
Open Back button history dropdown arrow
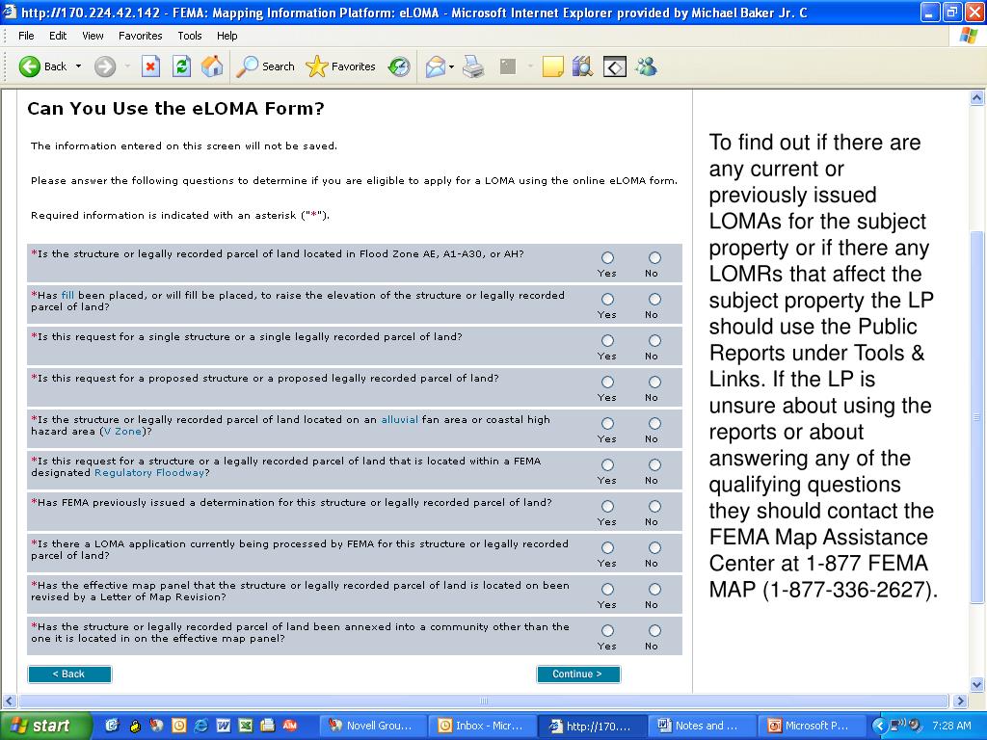tap(79, 66)
